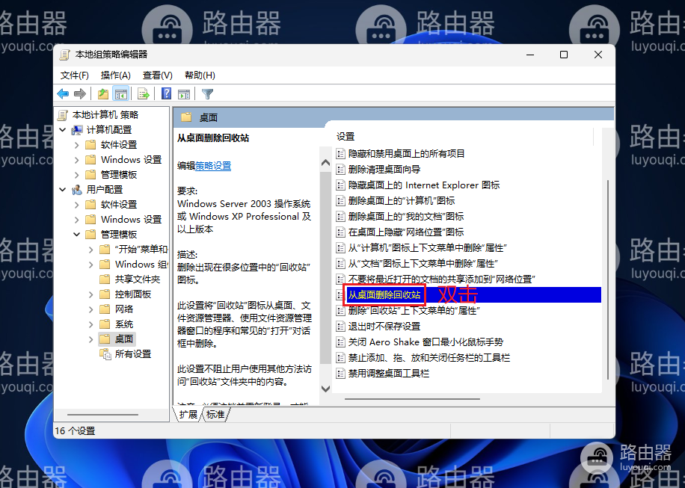Expand the "开始"菜单 tree node
The width and height of the screenshot is (685, 488).
click(91, 250)
